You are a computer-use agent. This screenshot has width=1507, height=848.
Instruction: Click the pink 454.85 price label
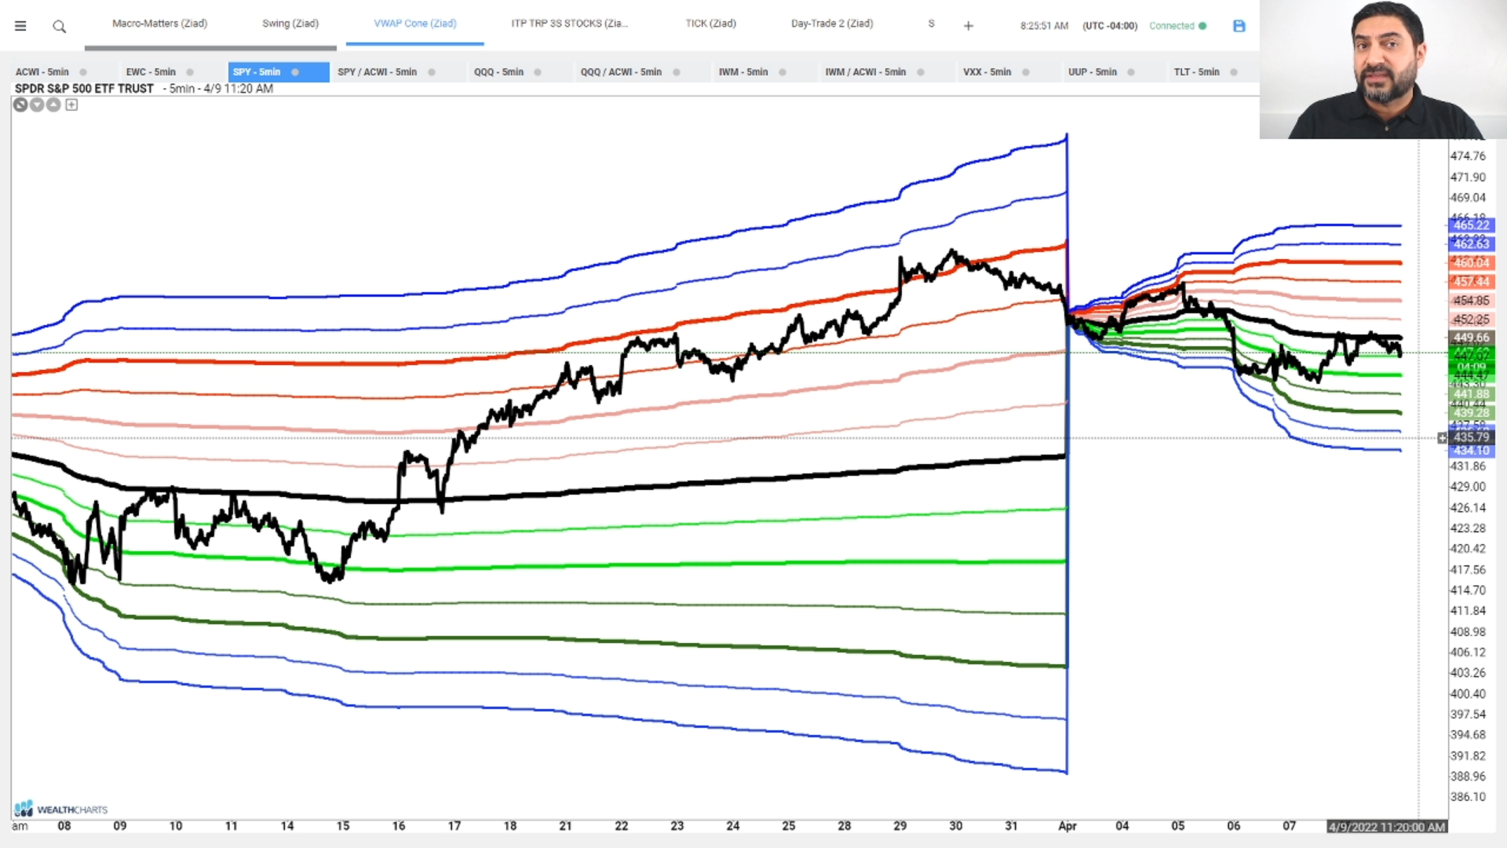point(1471,301)
